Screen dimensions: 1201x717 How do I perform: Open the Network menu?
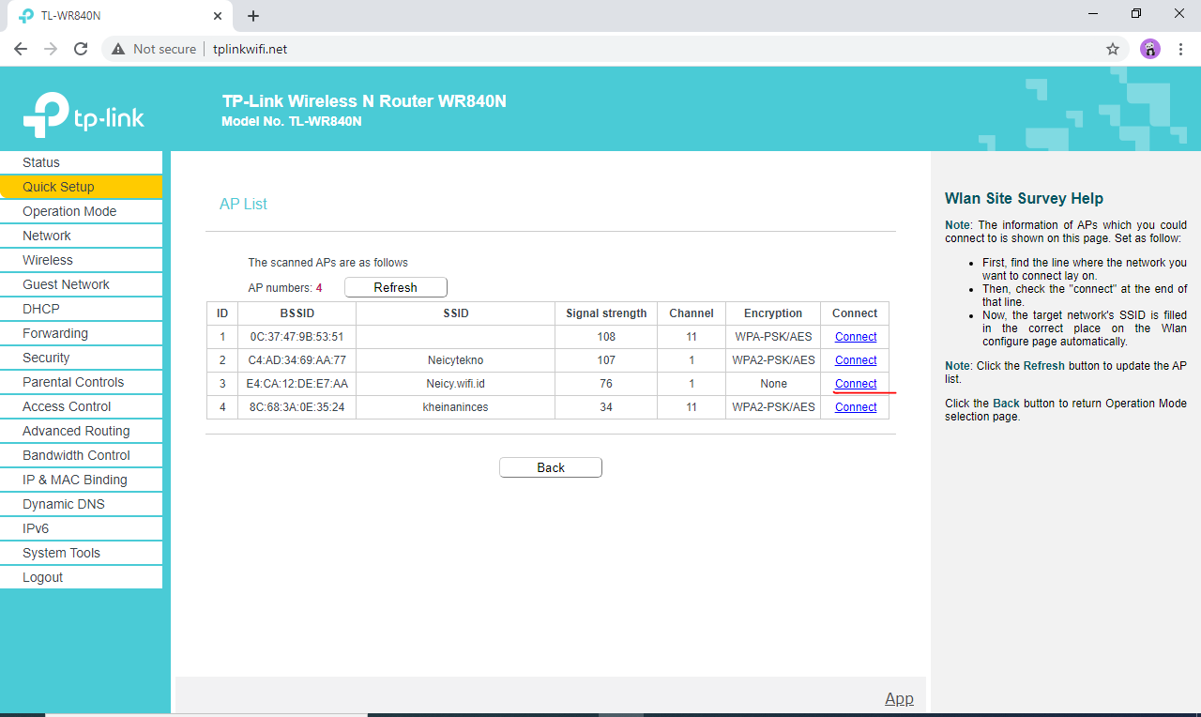click(x=81, y=236)
